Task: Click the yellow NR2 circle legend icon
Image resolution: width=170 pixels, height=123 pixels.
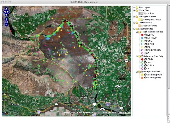Action: point(142,47)
